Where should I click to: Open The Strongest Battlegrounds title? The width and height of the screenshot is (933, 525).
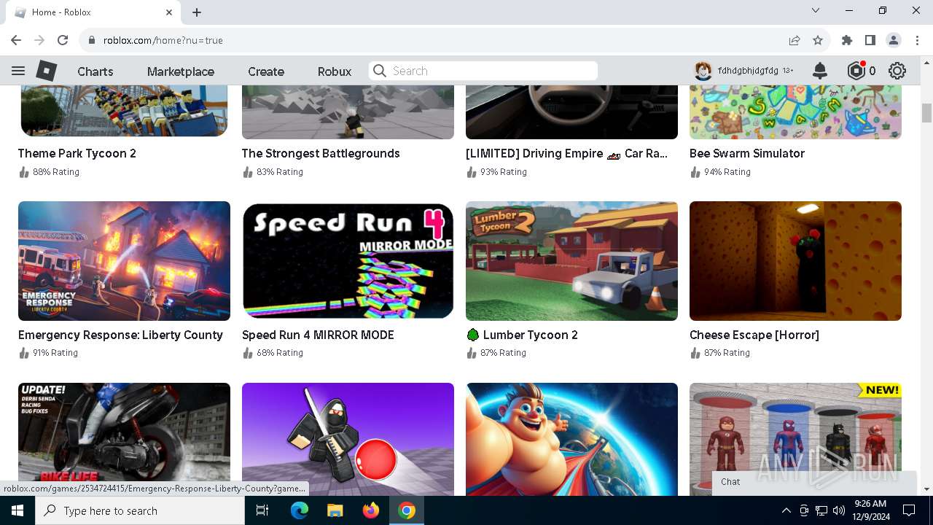(321, 153)
